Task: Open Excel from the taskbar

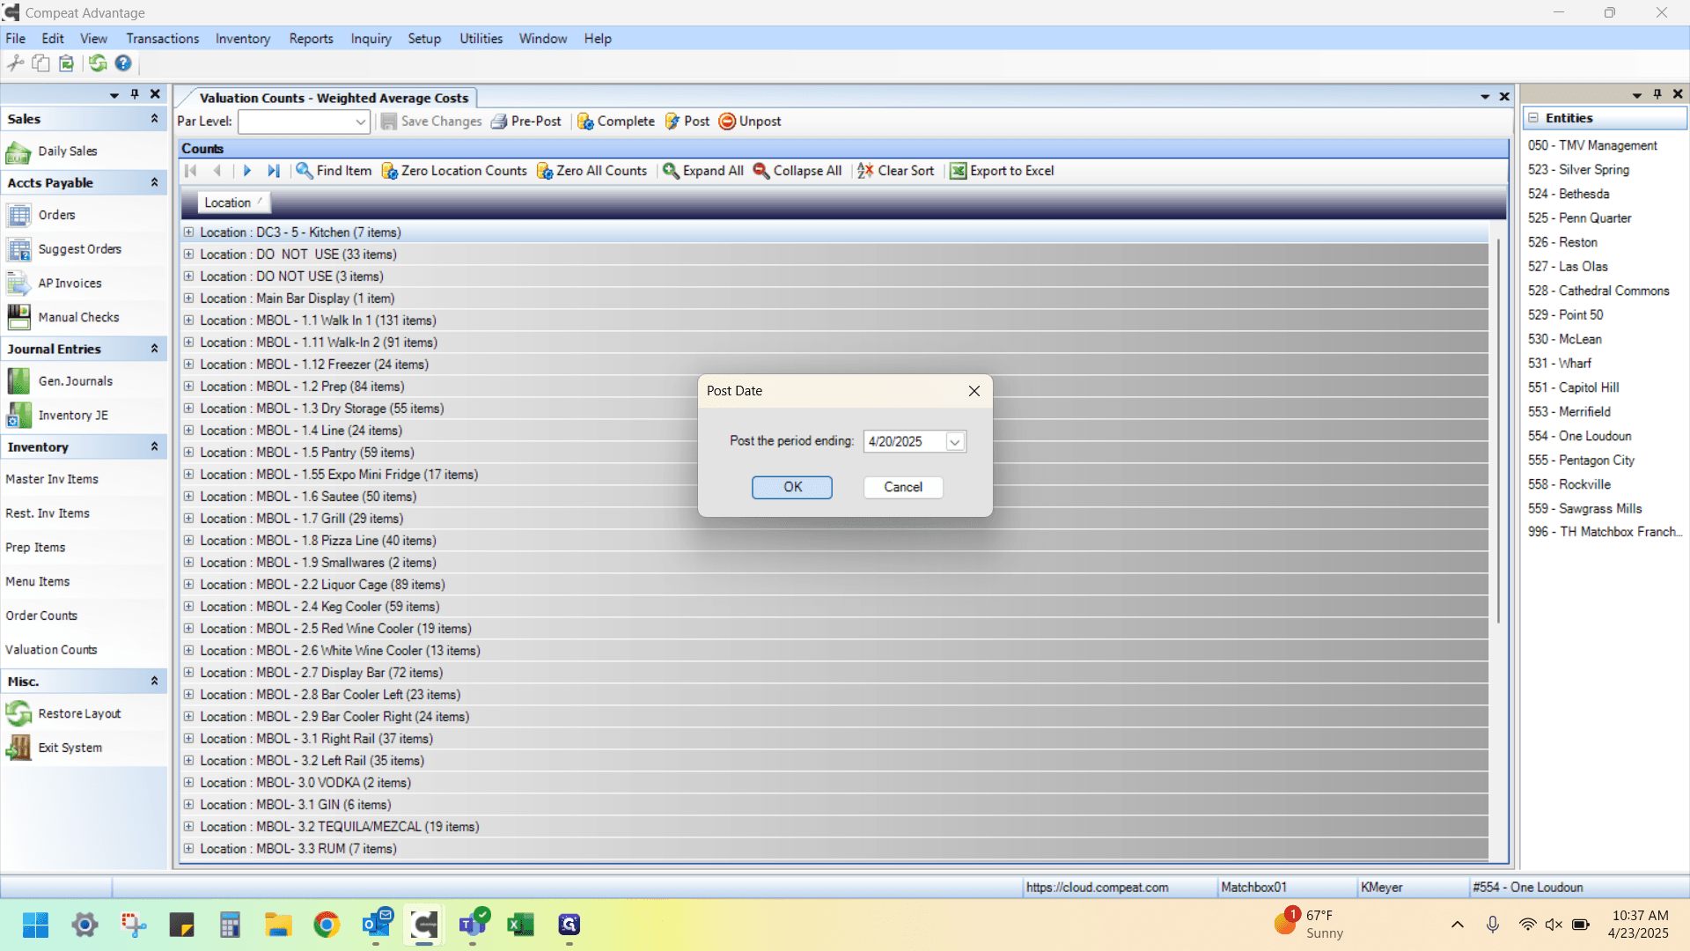Action: (x=520, y=925)
